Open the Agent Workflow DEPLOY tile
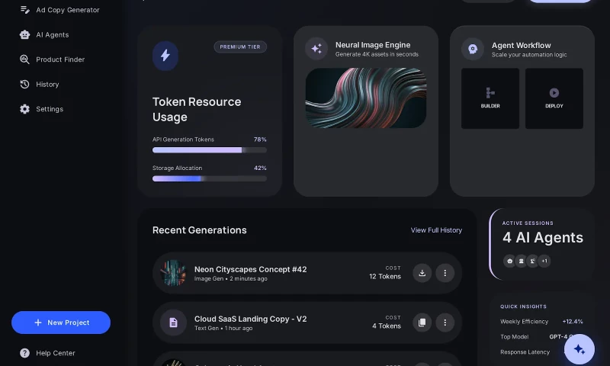This screenshot has height=366, width=610. (554, 98)
